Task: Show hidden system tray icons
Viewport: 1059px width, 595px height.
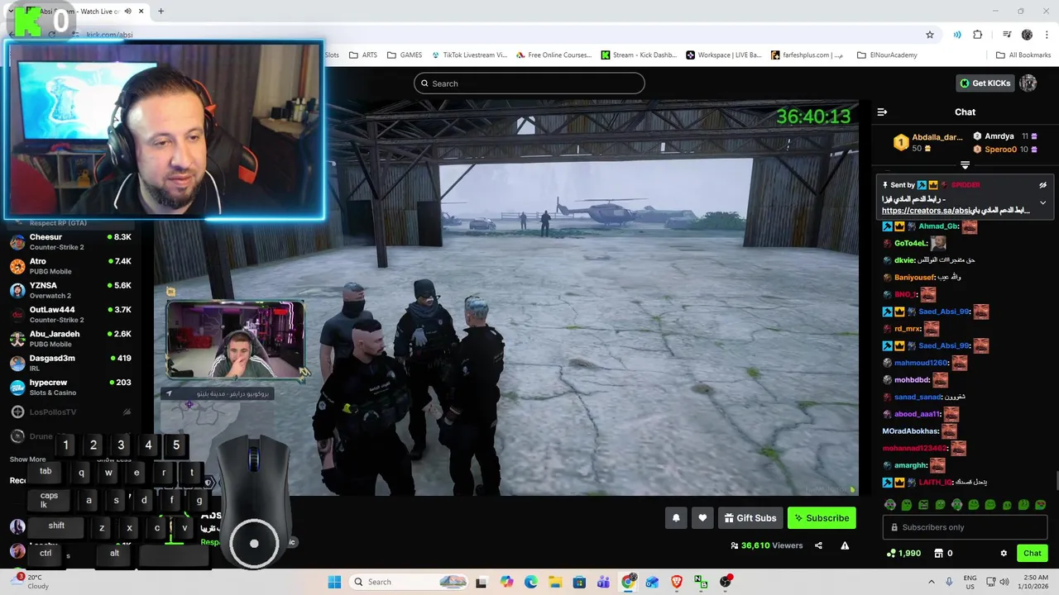Action: pyautogui.click(x=932, y=582)
